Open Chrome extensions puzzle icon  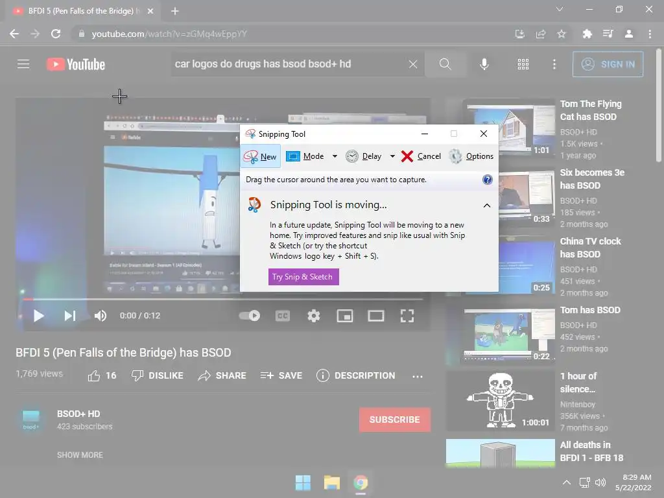pyautogui.click(x=587, y=34)
